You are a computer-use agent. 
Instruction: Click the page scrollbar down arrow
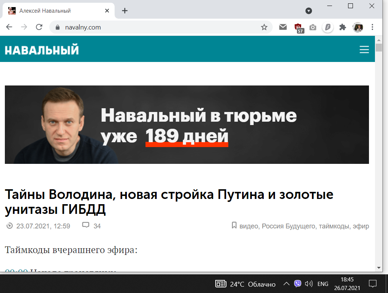pos(379,268)
